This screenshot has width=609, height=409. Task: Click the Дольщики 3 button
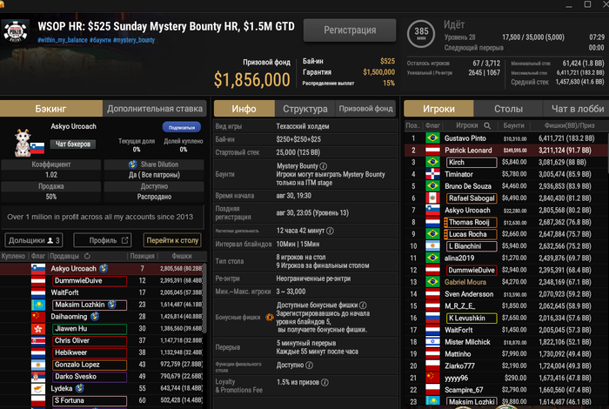[x=34, y=240]
